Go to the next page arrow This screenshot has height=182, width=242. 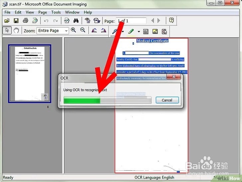tap(159, 20)
